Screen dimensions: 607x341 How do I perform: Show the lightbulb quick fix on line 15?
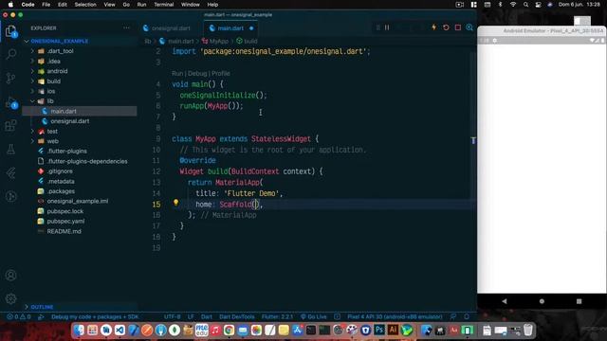pos(175,202)
